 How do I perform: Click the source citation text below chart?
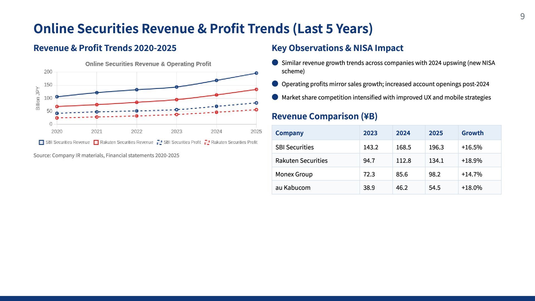106,156
